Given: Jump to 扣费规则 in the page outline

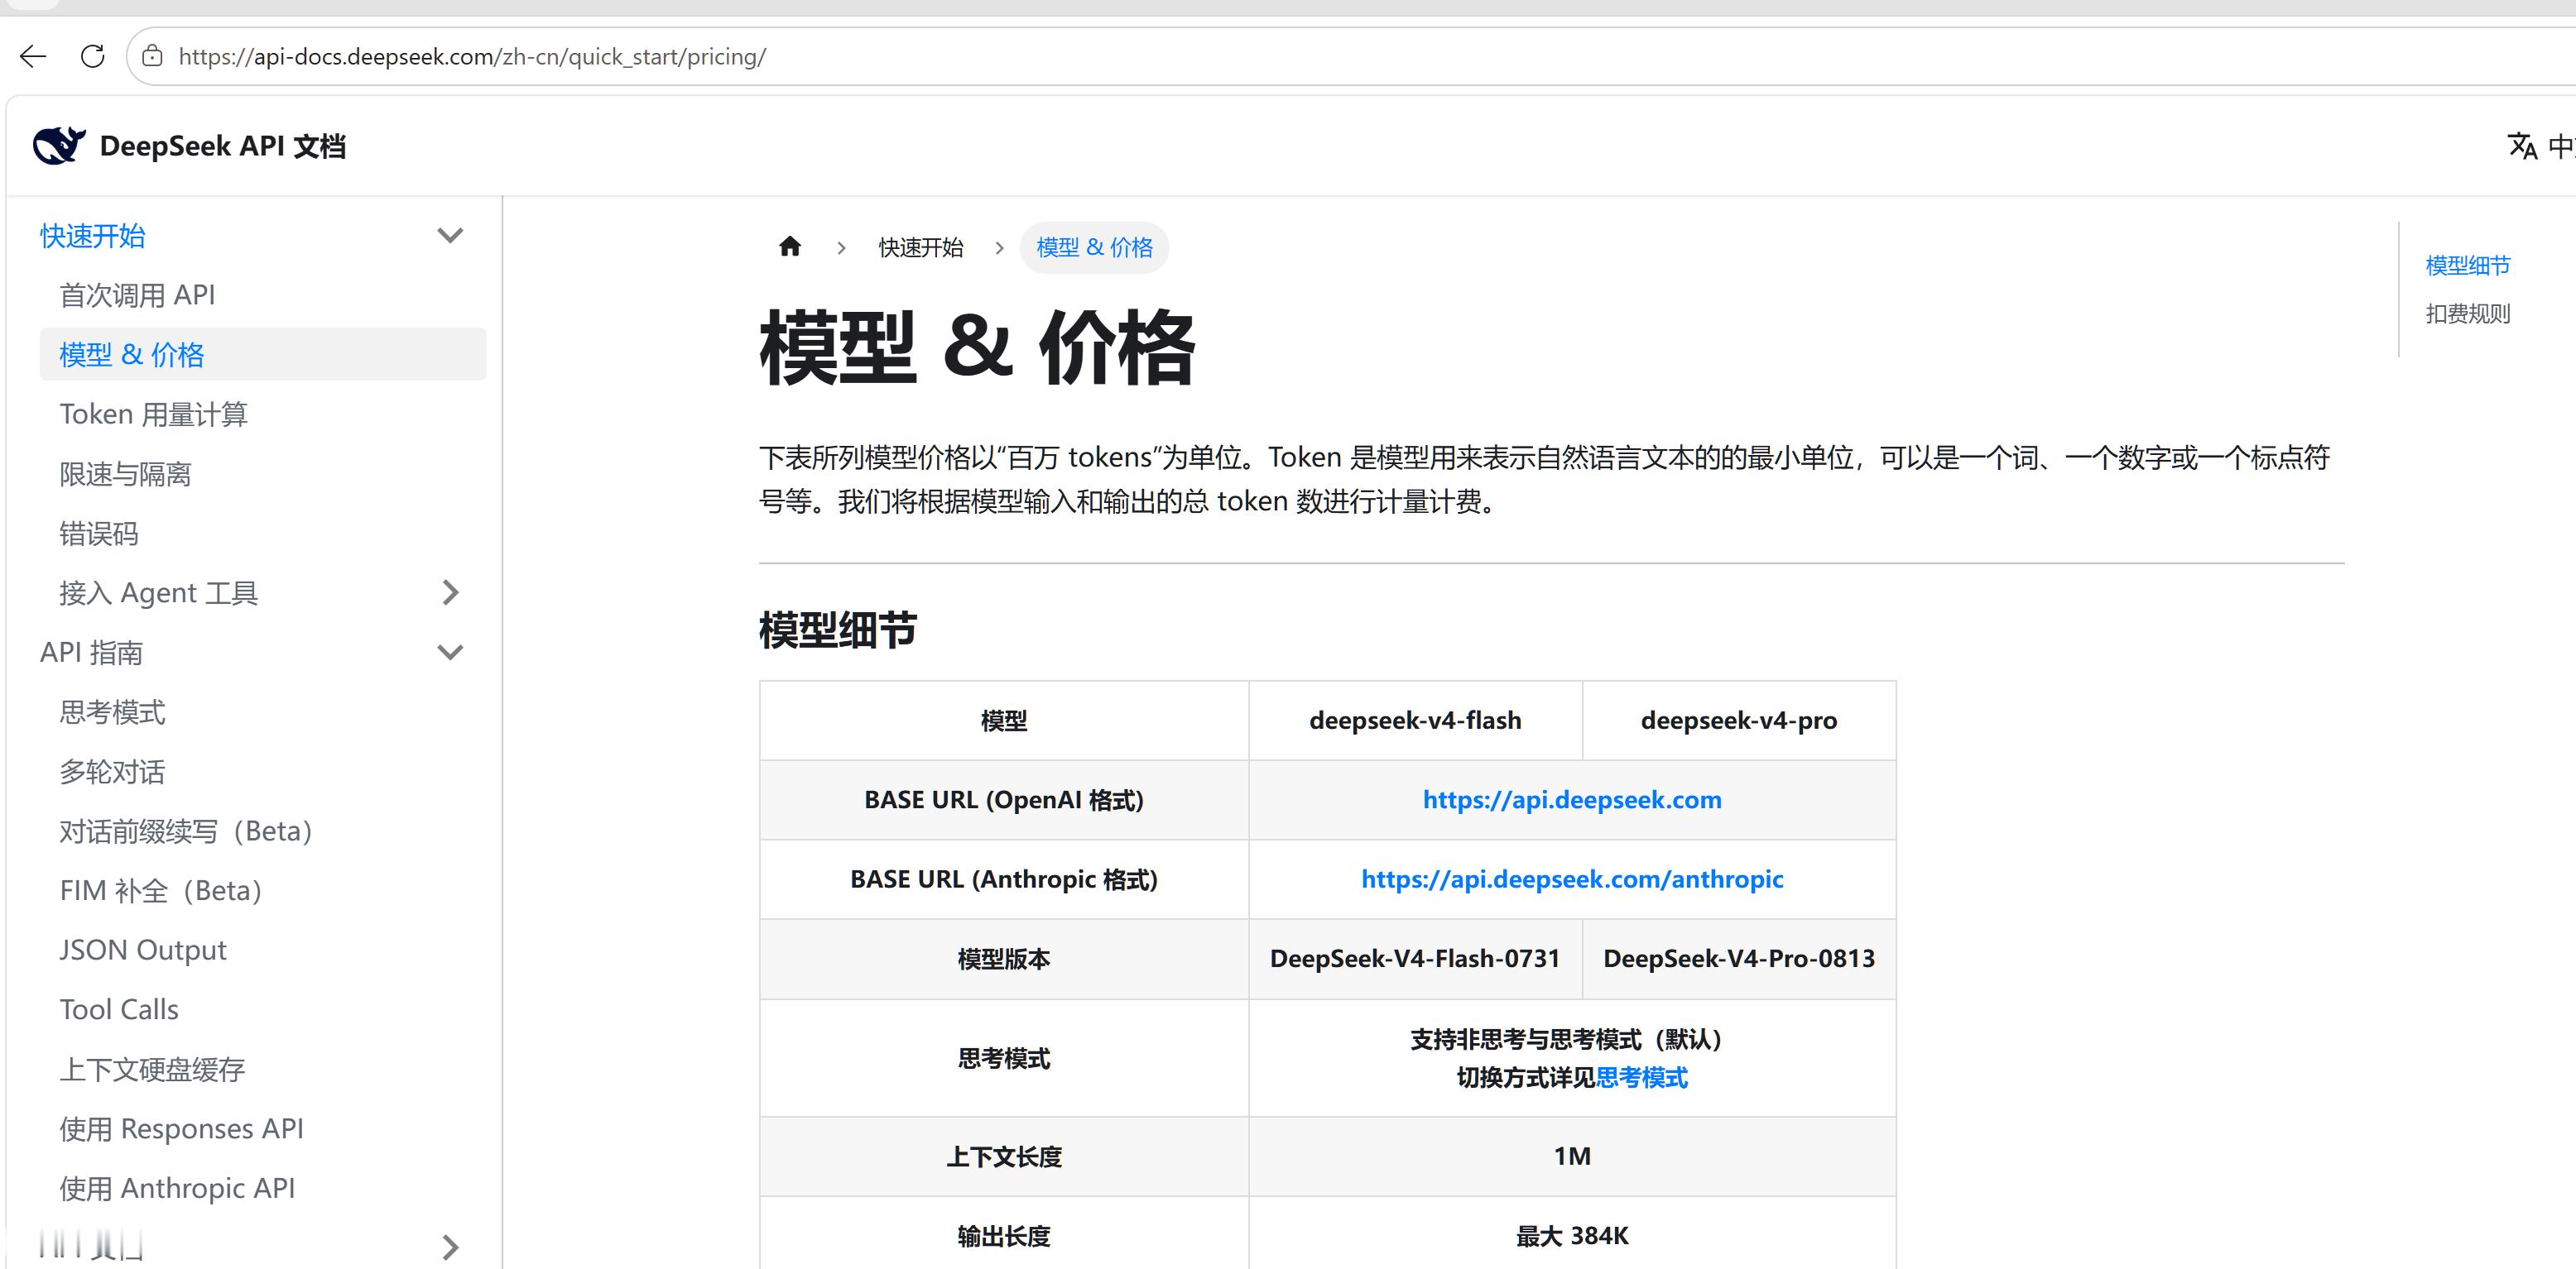Looking at the screenshot, I should click(x=2468, y=314).
